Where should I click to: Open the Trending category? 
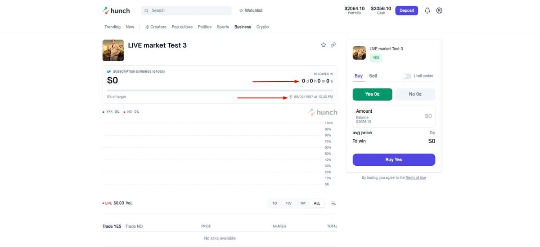pyautogui.click(x=112, y=27)
